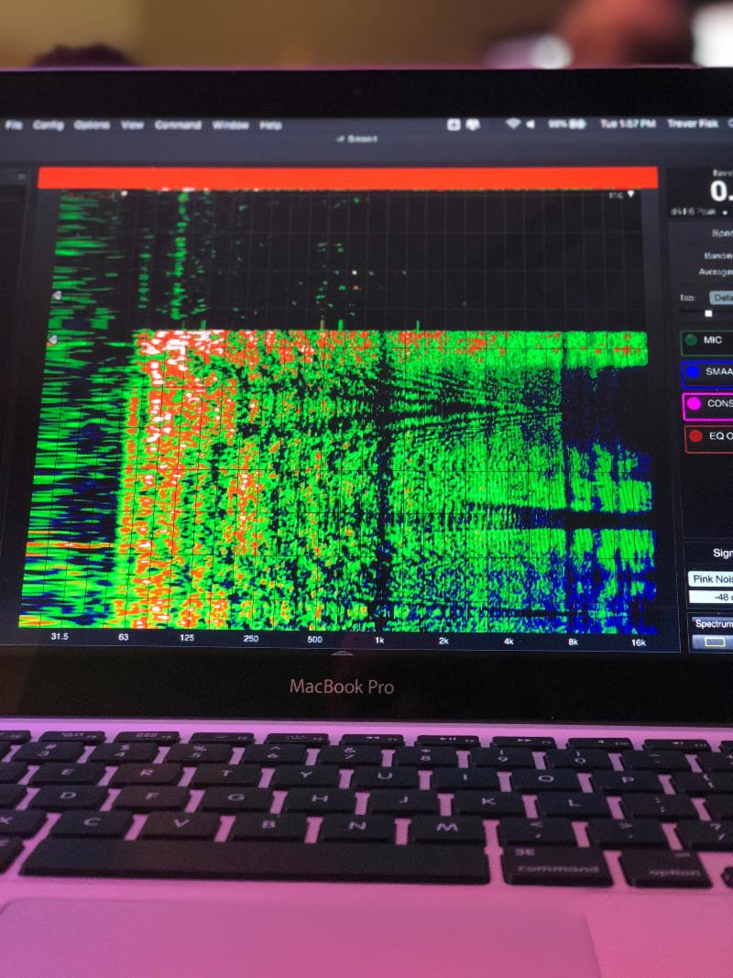
Task: Click the display mirroring menu bar icon
Action: point(473,125)
